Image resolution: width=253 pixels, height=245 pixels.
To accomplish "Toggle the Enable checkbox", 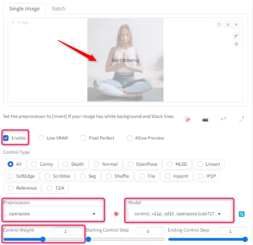I will click(6, 138).
